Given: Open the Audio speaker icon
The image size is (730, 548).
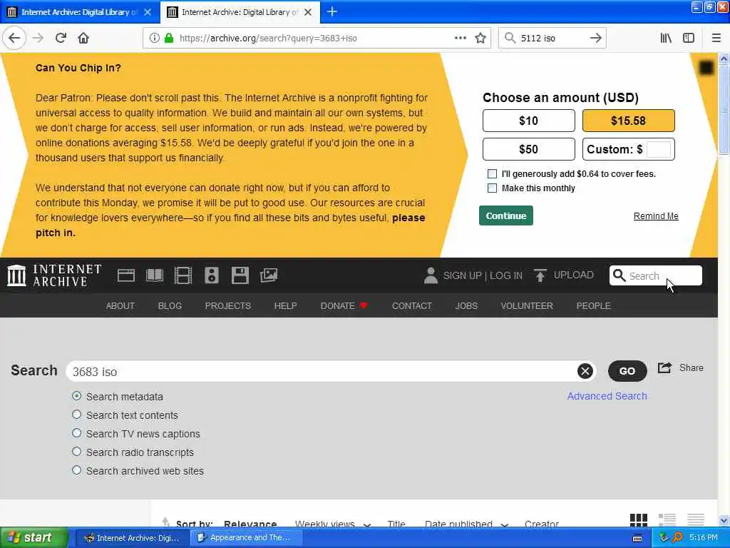Looking at the screenshot, I should 211,275.
